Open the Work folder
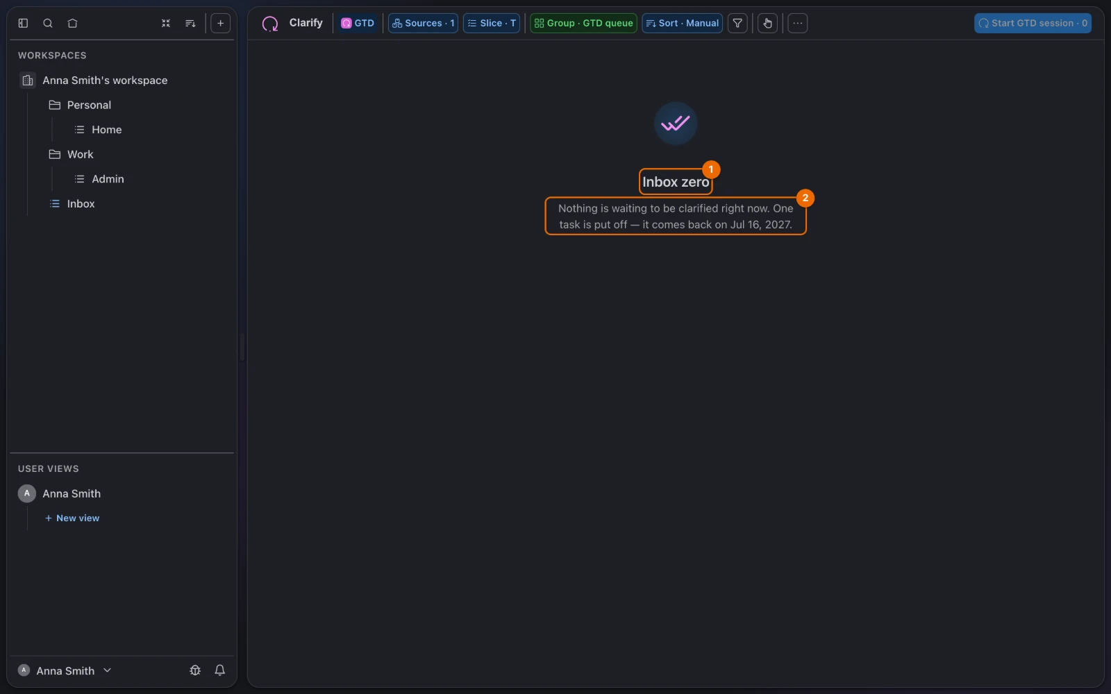Image resolution: width=1111 pixels, height=694 pixels. (x=80, y=155)
